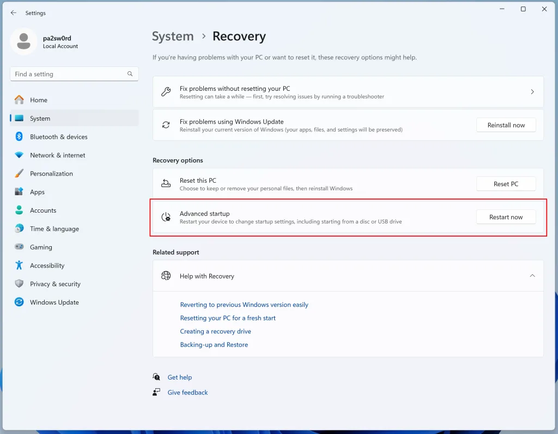Screen dimensions: 558x434
Task: Click the Reinstall now button
Action: tap(506, 125)
